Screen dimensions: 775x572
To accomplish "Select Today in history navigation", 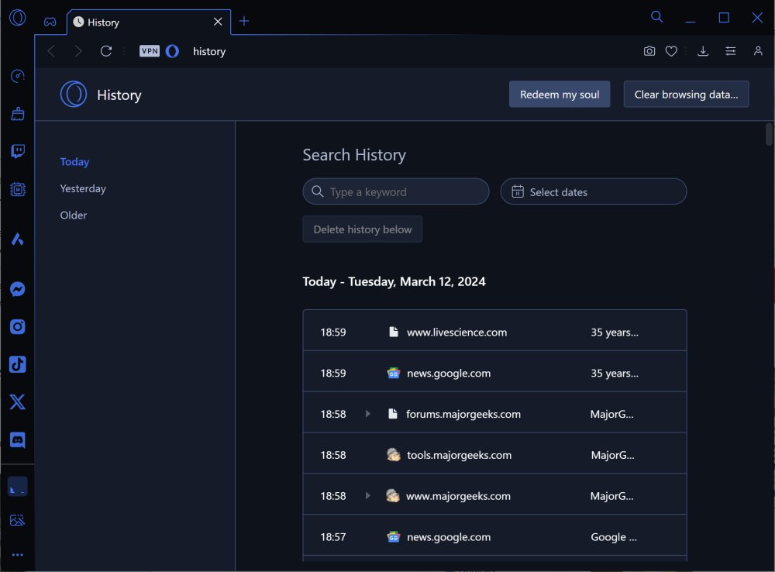I will tap(74, 162).
